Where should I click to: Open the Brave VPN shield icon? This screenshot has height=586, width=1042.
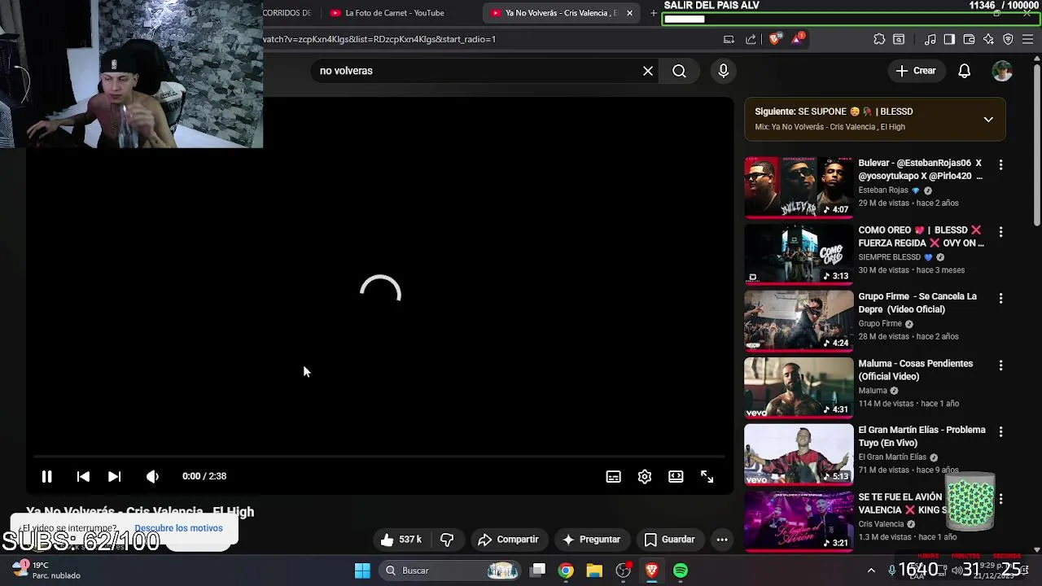pos(1008,39)
